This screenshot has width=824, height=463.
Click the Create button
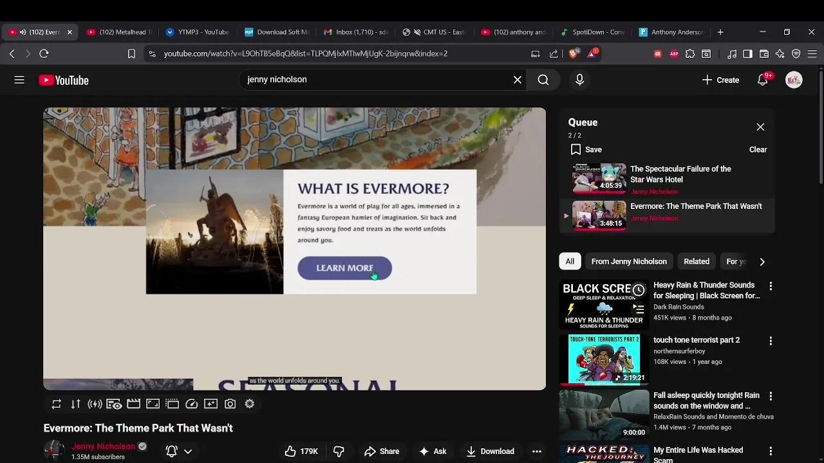(x=720, y=80)
